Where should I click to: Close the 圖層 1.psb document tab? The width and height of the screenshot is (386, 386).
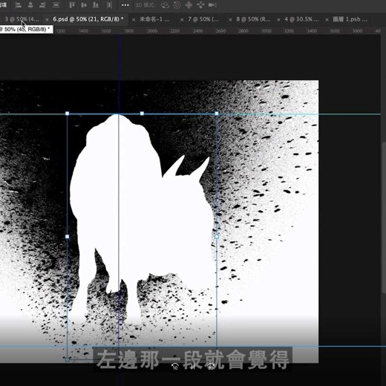327,19
